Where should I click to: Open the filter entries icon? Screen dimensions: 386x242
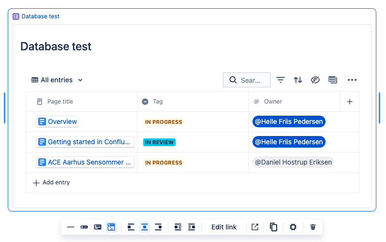coord(281,80)
